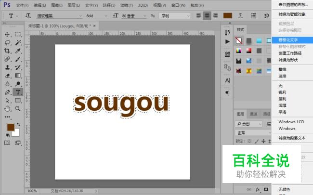Open the Type tool preset picker
Screen dimensions: 313x195
pyautogui.click(x=13, y=16)
